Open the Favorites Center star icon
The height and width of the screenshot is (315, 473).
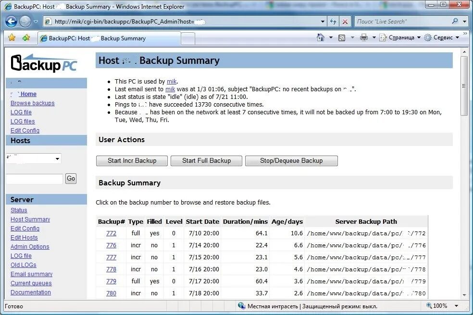coord(12,37)
